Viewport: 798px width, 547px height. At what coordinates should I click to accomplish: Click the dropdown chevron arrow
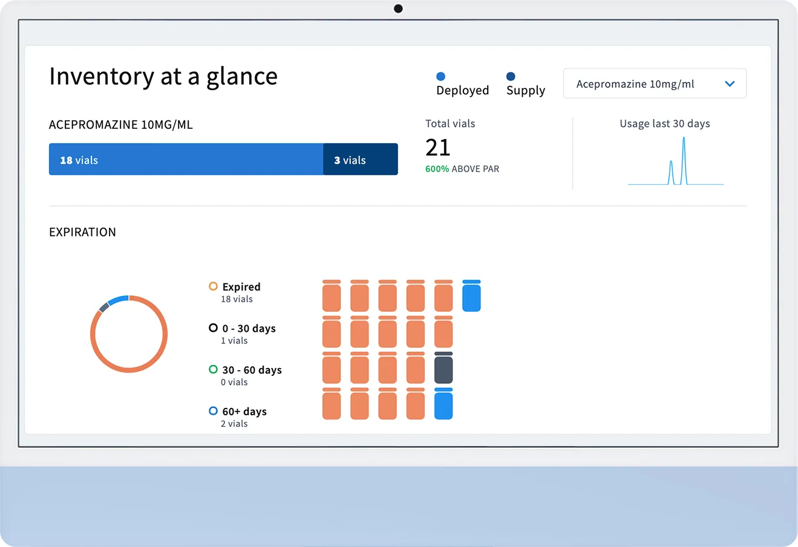[730, 84]
